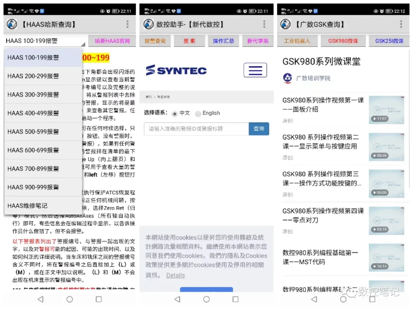Tap Recents square button on HAAS screen
This screenshot has width=413, height=310.
pos(99,299)
